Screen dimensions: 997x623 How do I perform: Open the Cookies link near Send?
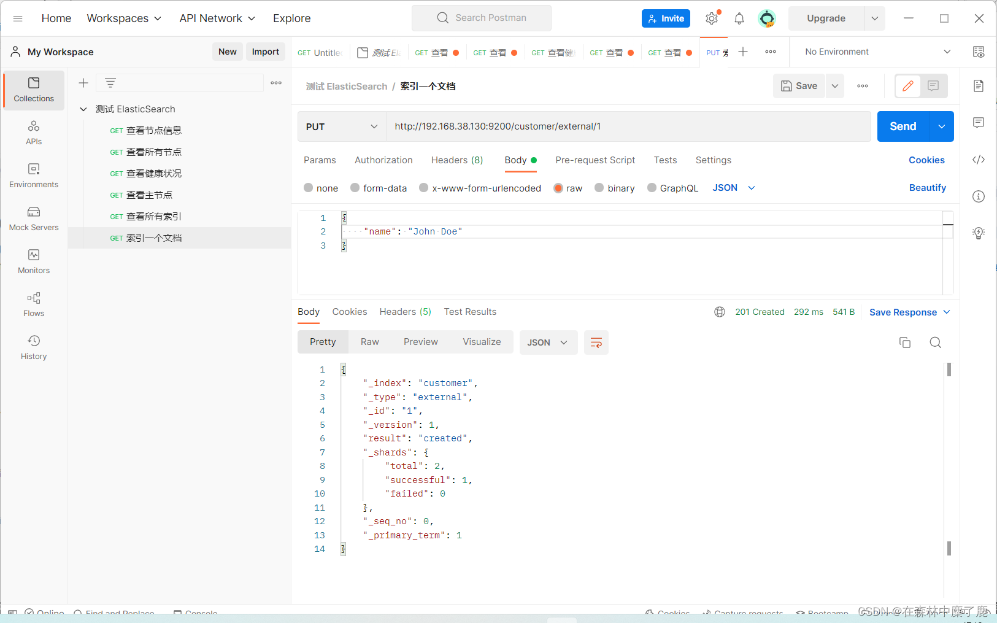pos(926,160)
